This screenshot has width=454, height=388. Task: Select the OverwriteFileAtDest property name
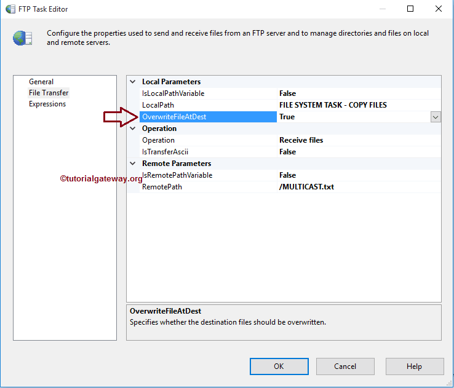174,117
